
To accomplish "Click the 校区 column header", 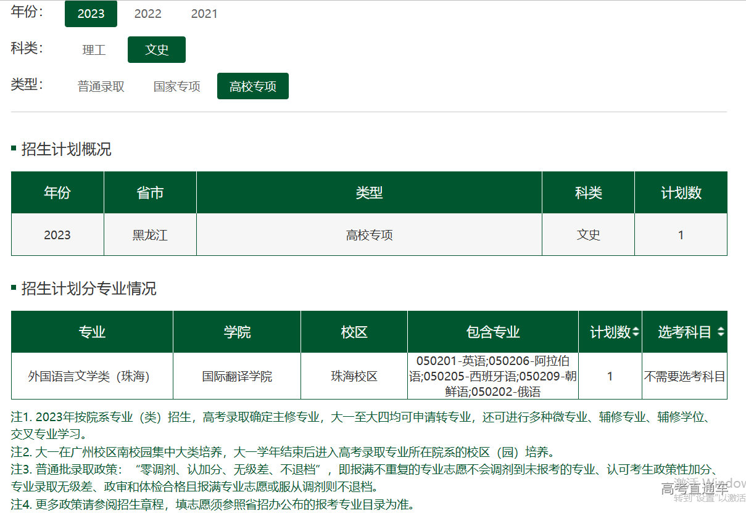I will click(354, 332).
